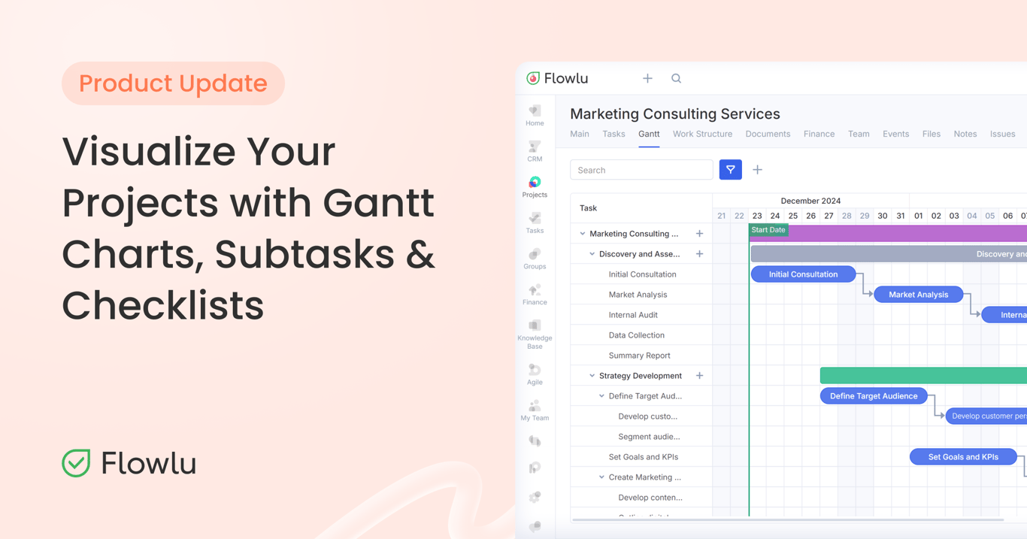Select the Develop conten... subtask row
The height and width of the screenshot is (539, 1027).
pyautogui.click(x=641, y=498)
